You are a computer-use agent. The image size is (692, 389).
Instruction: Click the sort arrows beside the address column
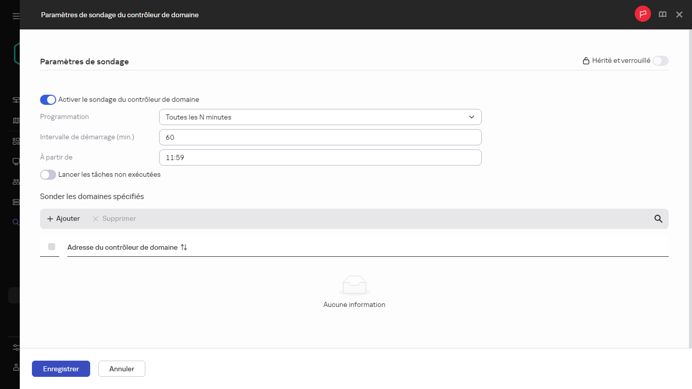pyautogui.click(x=184, y=247)
